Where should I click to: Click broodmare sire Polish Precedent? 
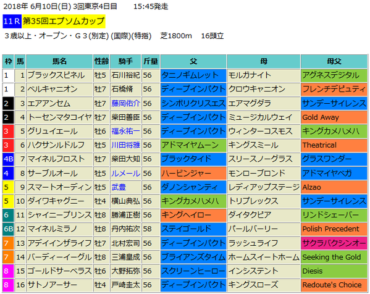[334, 229]
